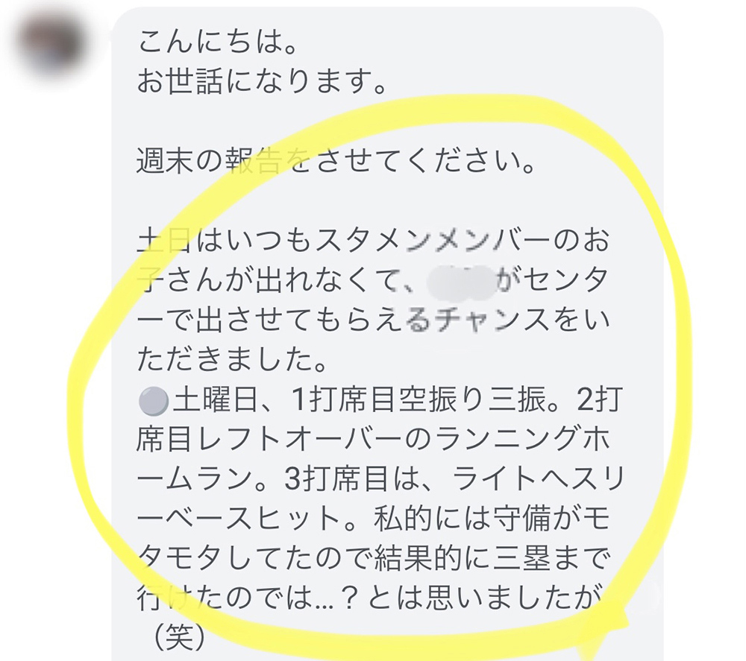Click the phrase 結果的に三塁まで
Viewport: 746px width, 661px height.
pos(492,557)
